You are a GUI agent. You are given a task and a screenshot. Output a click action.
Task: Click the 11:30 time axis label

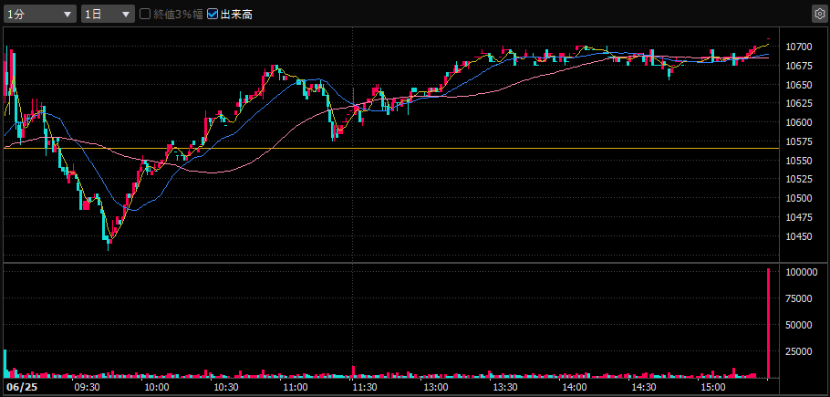click(365, 388)
